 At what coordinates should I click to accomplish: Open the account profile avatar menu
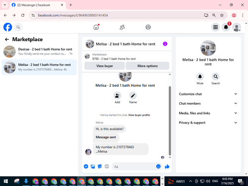point(237,27)
